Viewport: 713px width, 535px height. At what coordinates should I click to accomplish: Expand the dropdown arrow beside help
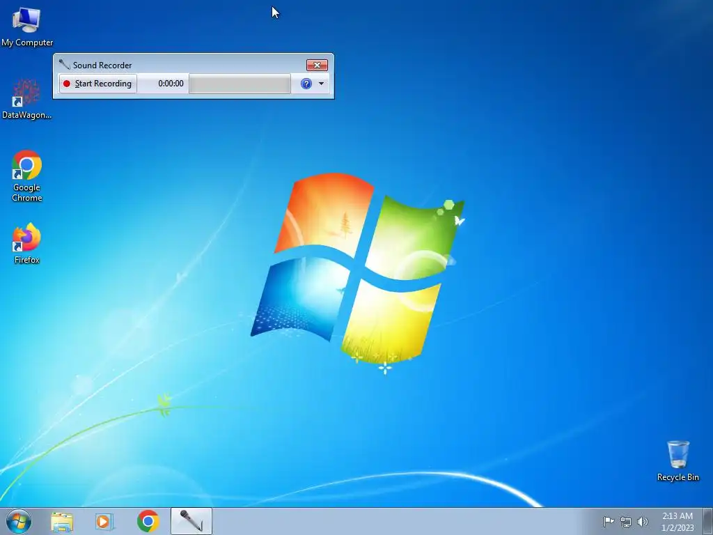(x=321, y=84)
